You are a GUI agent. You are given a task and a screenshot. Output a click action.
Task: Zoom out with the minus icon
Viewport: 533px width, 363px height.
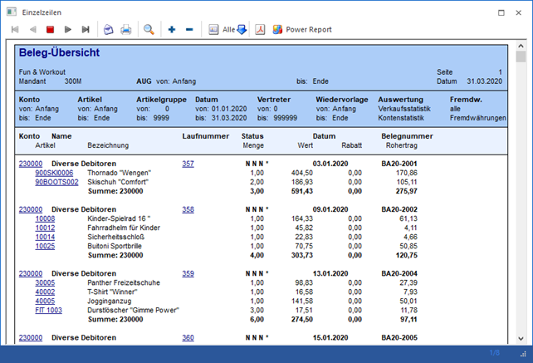pos(189,30)
